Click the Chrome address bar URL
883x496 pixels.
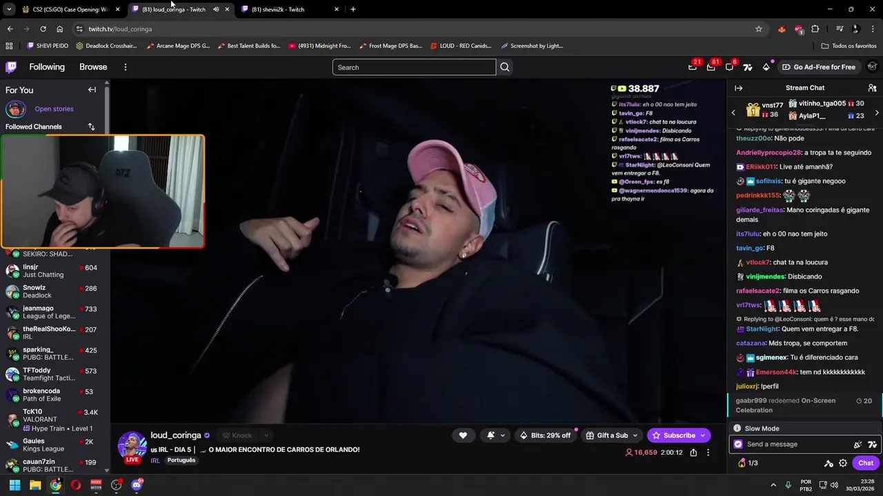[x=120, y=29]
